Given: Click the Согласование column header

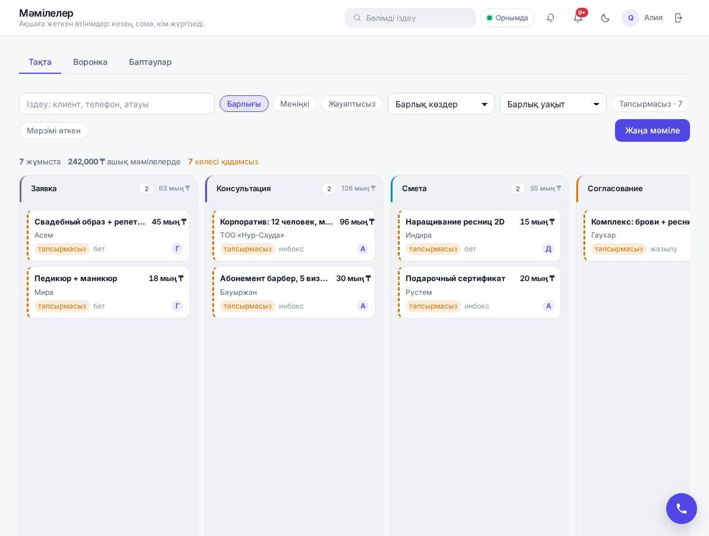Looking at the screenshot, I should 633,188.
